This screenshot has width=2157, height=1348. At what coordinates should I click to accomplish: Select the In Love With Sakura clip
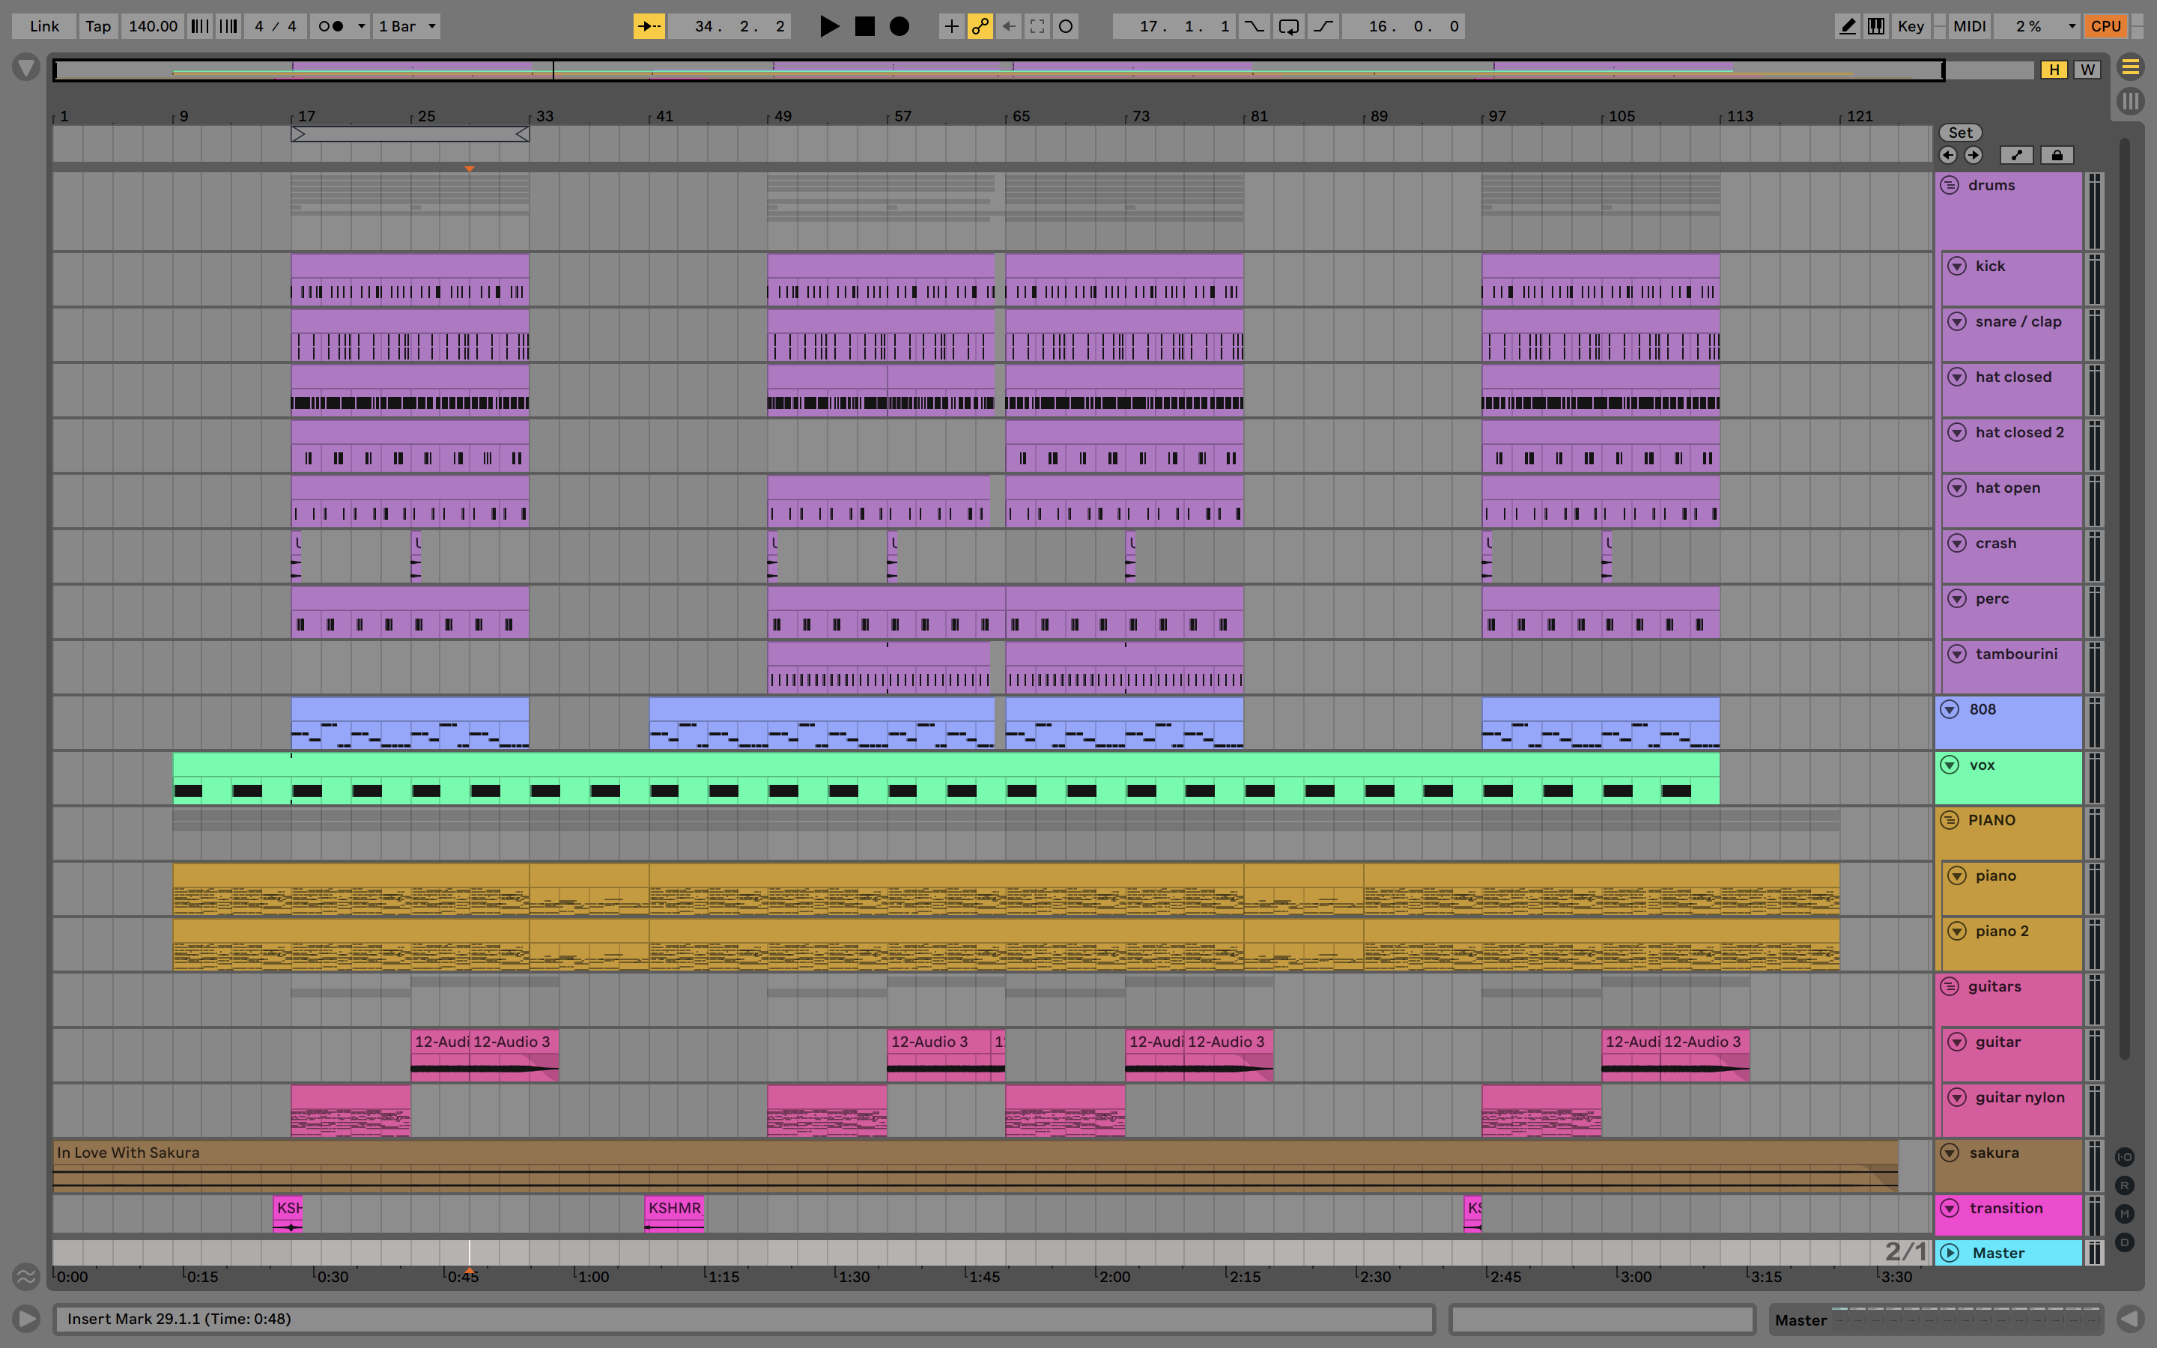tap(975, 1165)
